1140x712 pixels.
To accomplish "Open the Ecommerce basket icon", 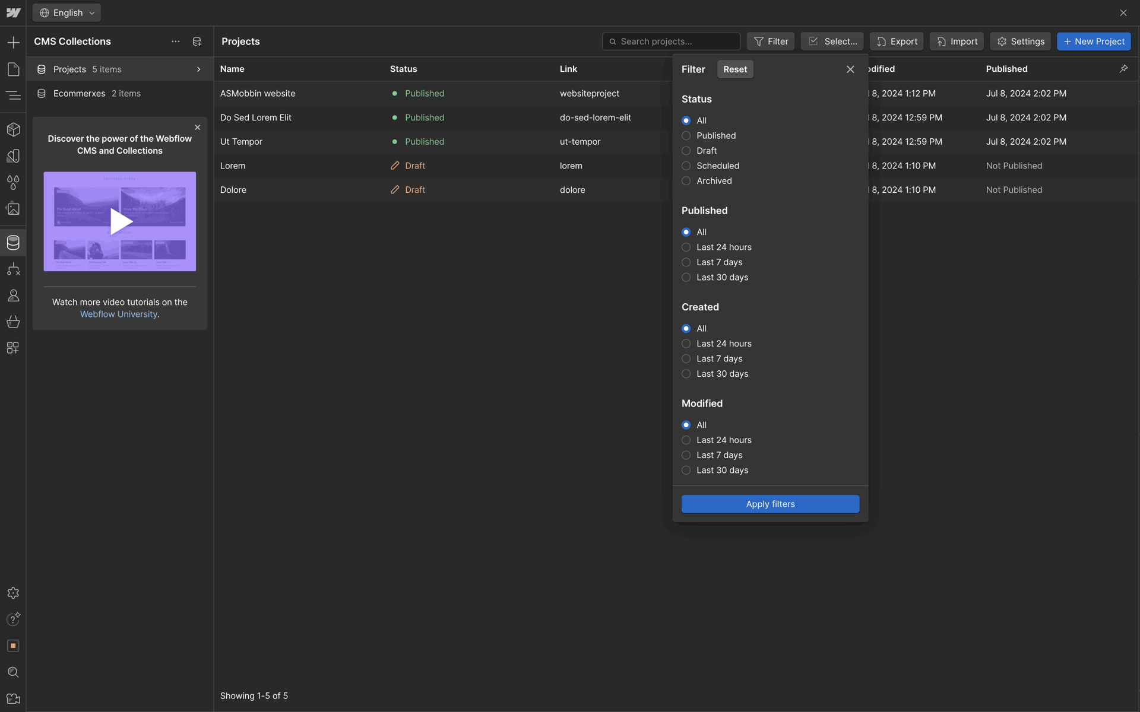I will click(x=13, y=322).
